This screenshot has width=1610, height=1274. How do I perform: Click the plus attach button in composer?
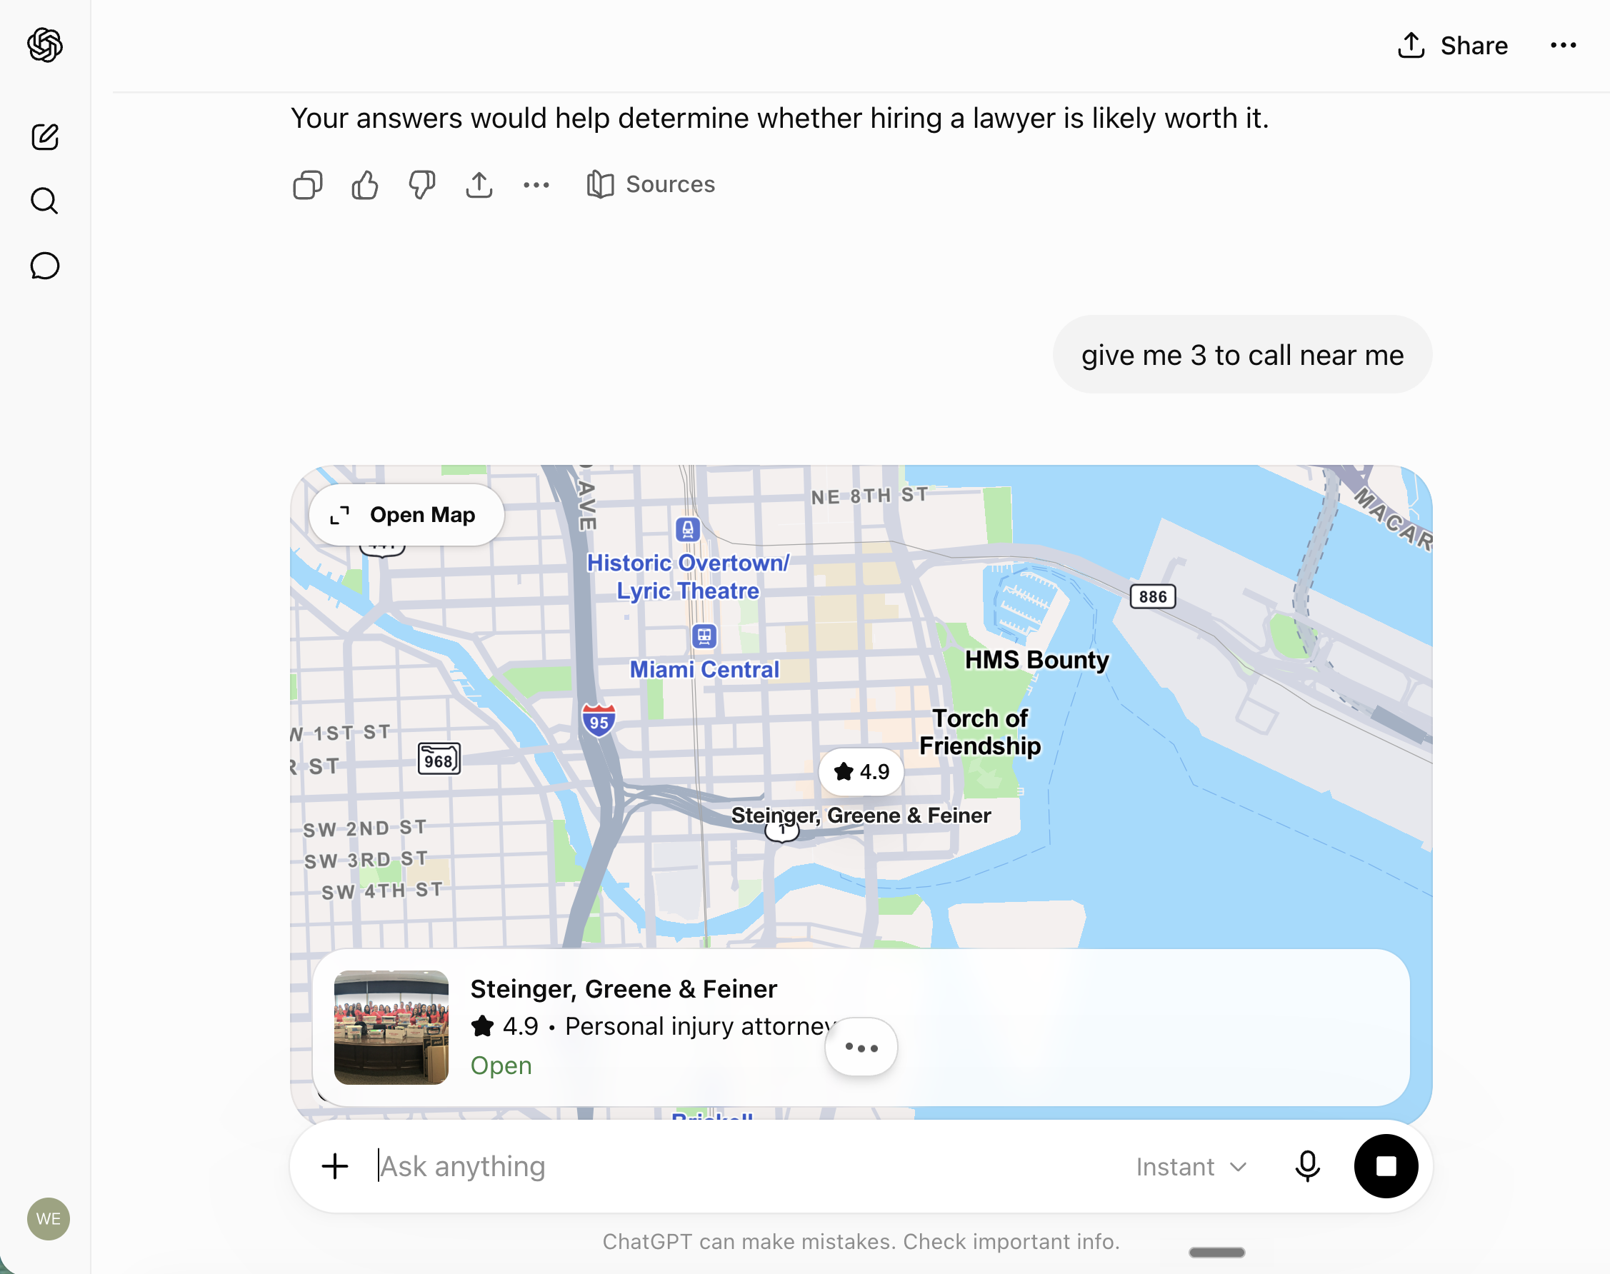click(x=335, y=1166)
